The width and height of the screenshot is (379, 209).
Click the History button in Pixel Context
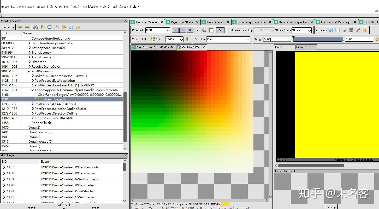coord(330,207)
